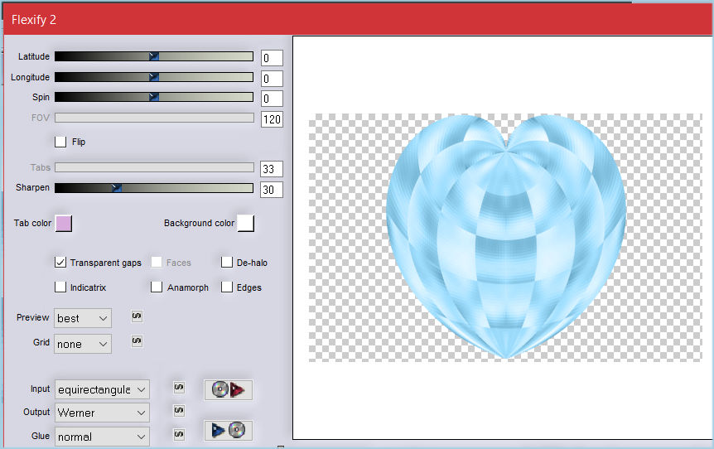Click the Latitude slider handle
Image resolution: width=714 pixels, height=449 pixels.
click(154, 56)
